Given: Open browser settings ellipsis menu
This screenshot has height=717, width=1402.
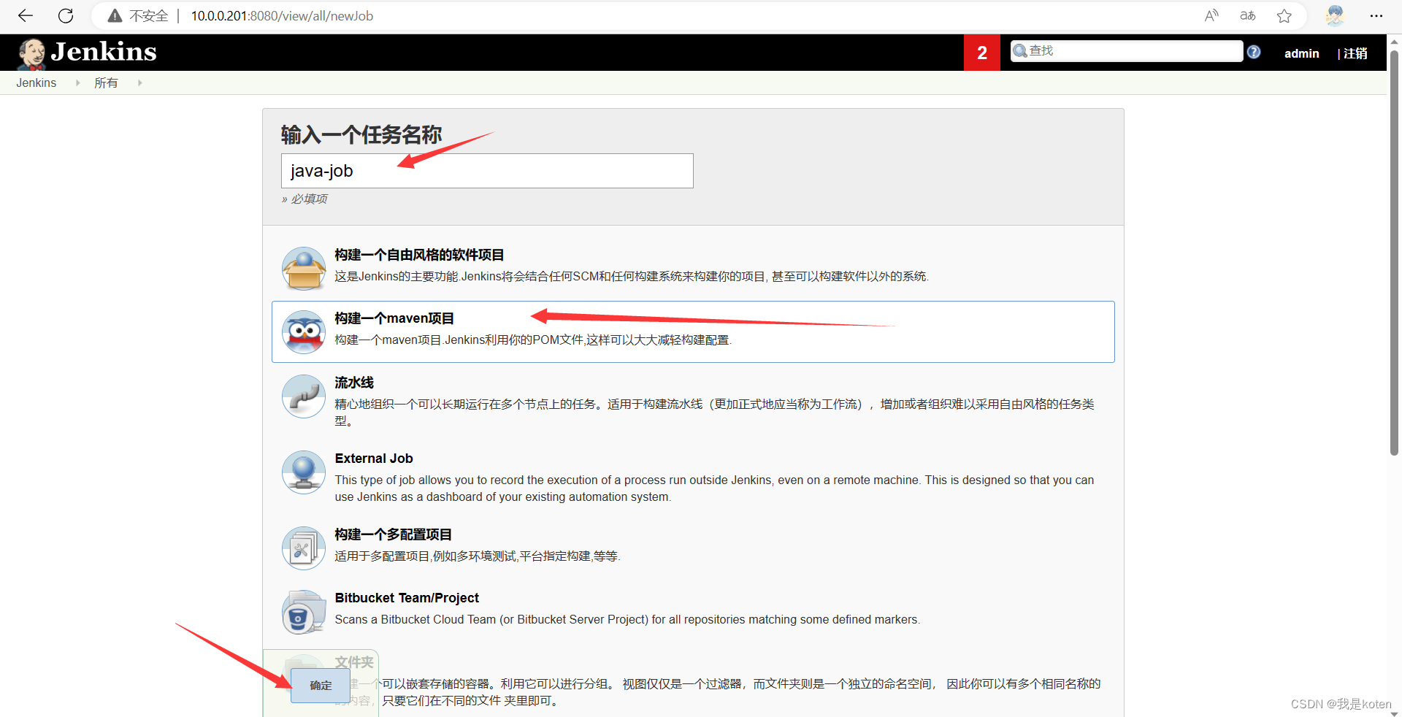Looking at the screenshot, I should tap(1376, 15).
